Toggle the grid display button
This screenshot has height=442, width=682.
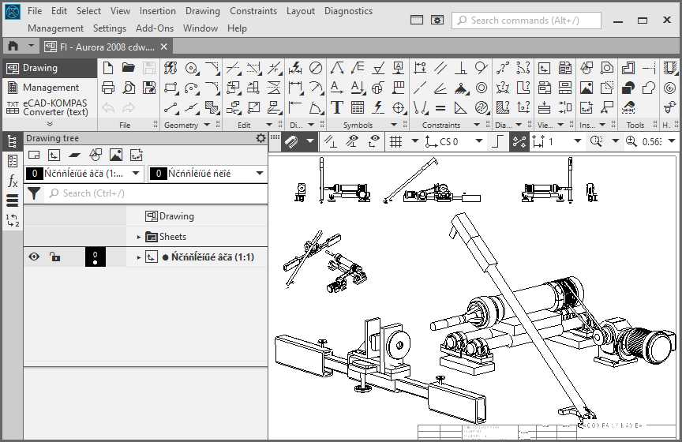tap(395, 142)
